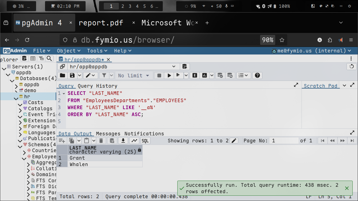Screen dimensions: 358x201
Task: Download results with the save-to-file icon
Action: (123, 141)
